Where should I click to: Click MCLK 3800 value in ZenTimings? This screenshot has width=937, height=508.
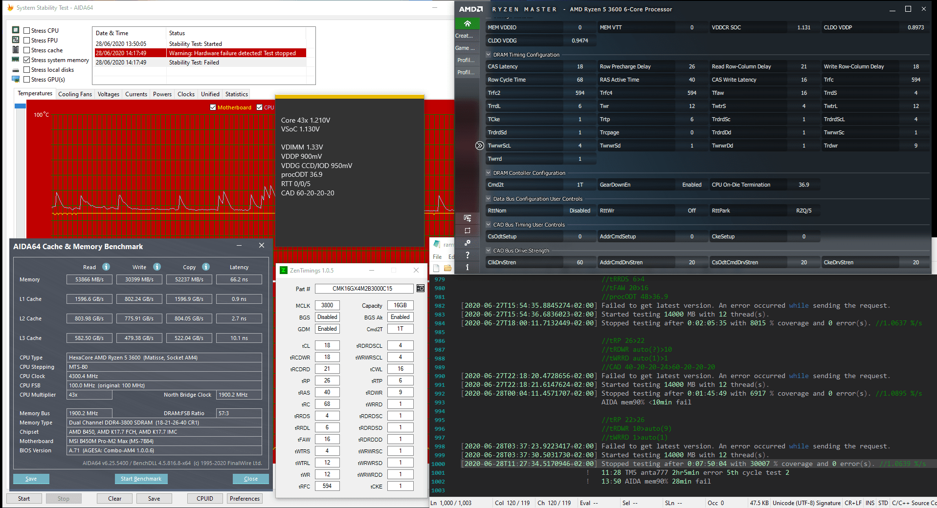pyautogui.click(x=327, y=305)
